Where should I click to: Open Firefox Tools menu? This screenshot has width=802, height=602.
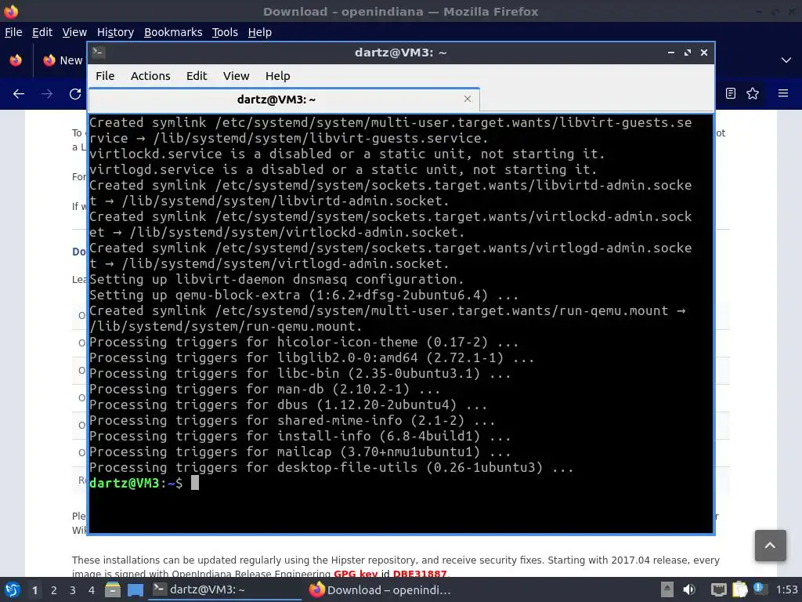(x=225, y=32)
